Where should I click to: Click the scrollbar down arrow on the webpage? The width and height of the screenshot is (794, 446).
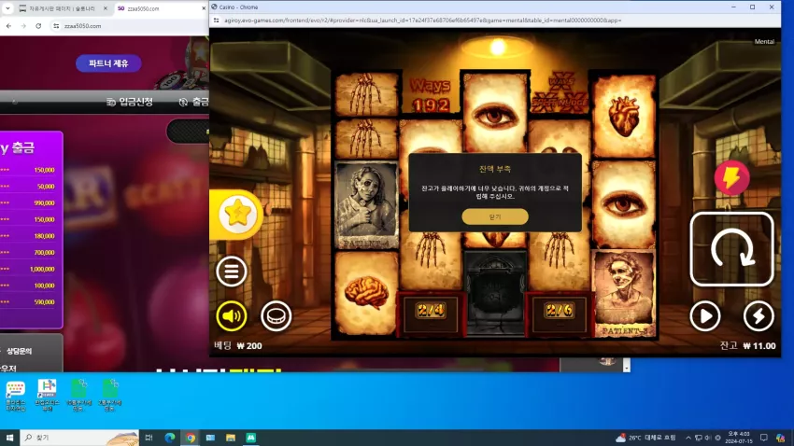pyautogui.click(x=627, y=368)
